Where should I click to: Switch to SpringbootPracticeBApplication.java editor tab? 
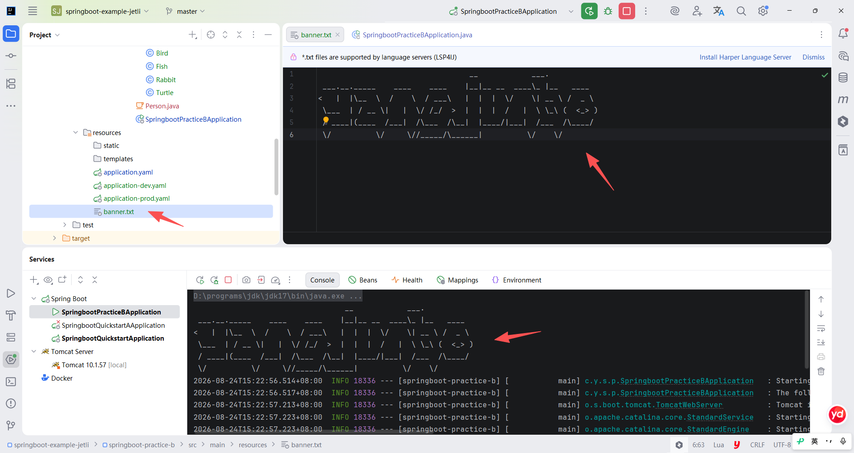point(412,35)
